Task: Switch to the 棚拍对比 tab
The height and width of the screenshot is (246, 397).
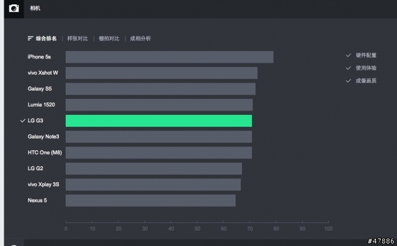Action: [x=109, y=39]
